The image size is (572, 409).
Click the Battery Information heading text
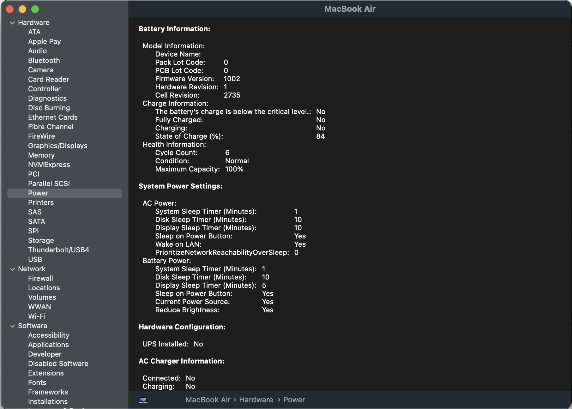pos(174,29)
